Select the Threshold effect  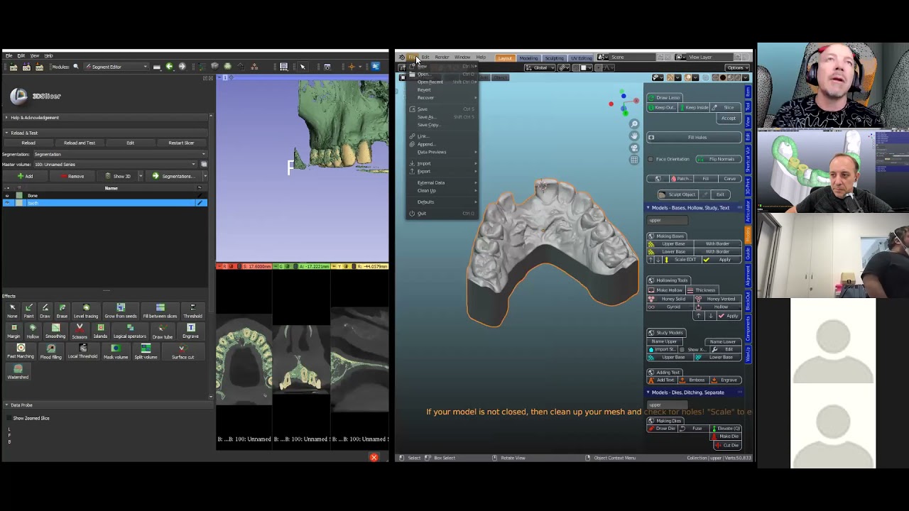(192, 310)
